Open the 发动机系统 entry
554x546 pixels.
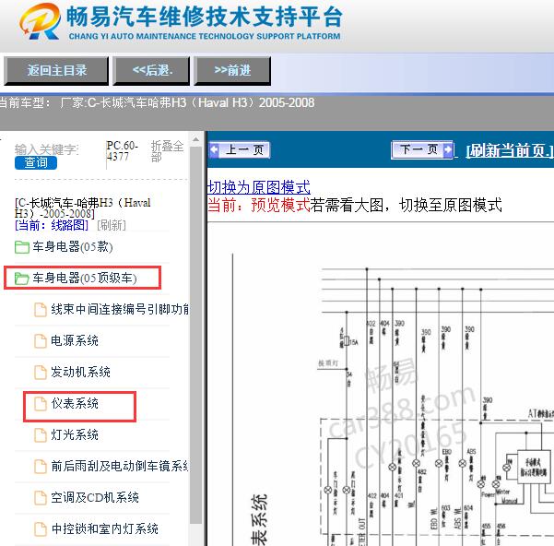(x=80, y=372)
